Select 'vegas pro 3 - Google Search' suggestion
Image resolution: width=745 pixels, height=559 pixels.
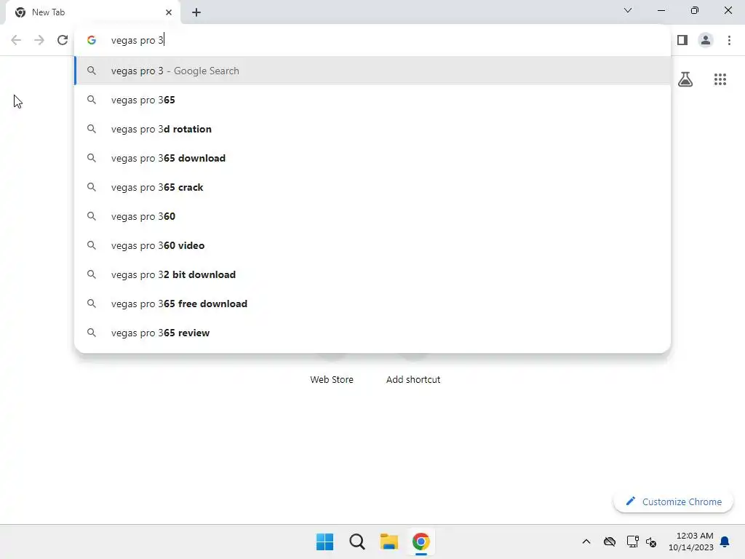(x=372, y=71)
